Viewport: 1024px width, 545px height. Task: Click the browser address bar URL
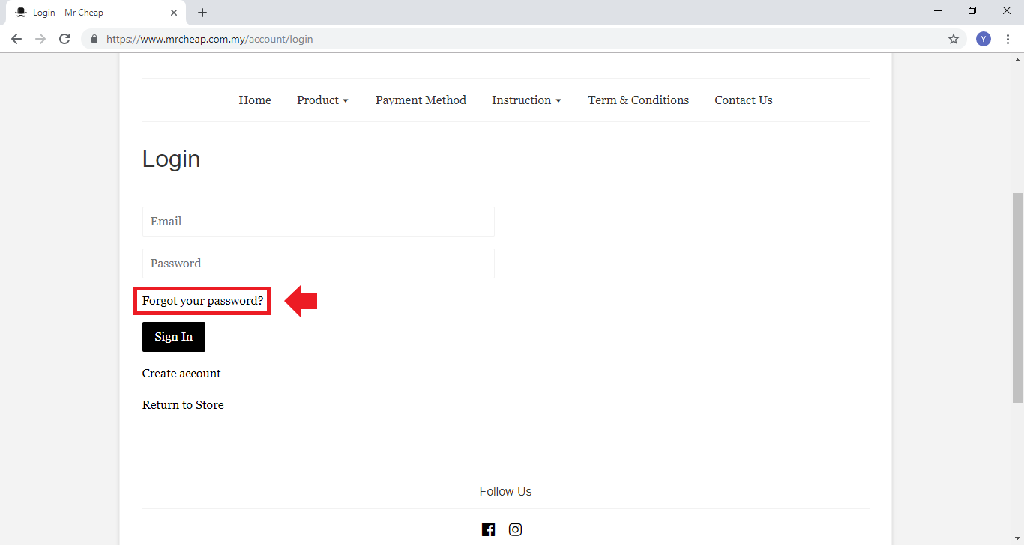[210, 39]
